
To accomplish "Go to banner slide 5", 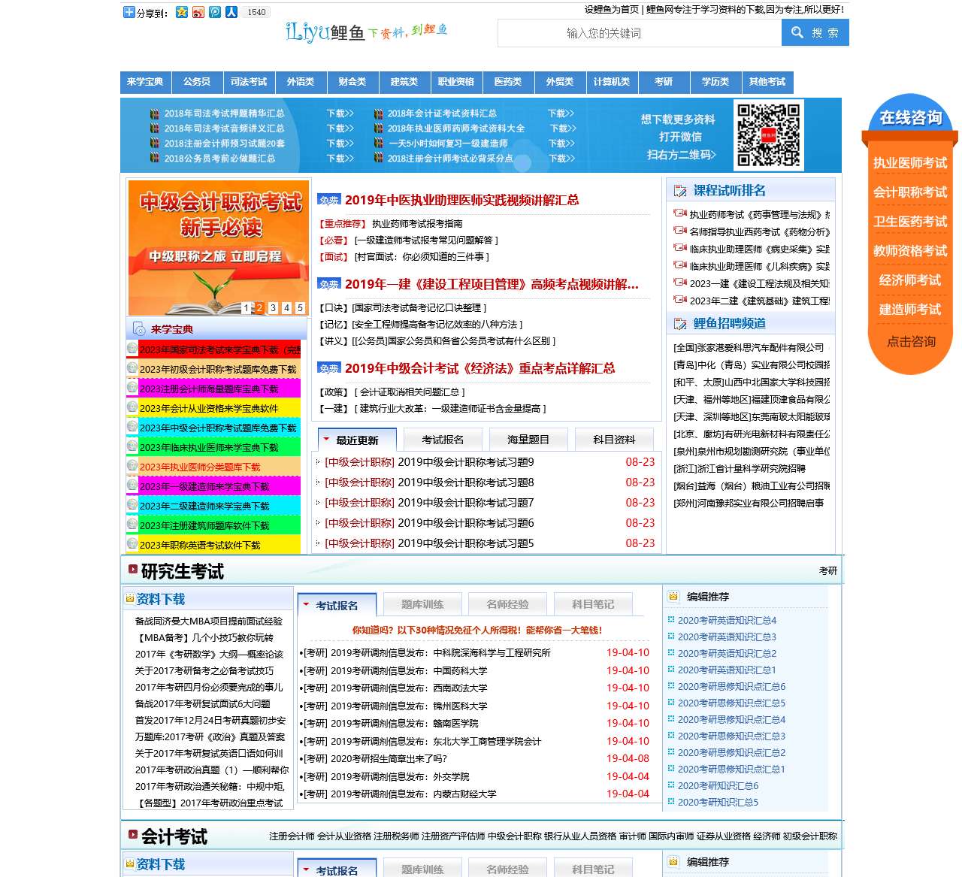I will coord(300,308).
